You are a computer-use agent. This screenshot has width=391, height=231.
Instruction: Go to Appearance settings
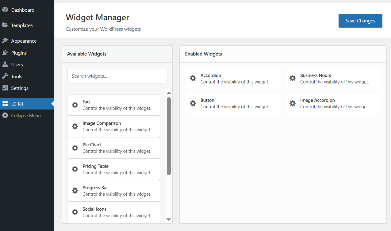coord(24,41)
